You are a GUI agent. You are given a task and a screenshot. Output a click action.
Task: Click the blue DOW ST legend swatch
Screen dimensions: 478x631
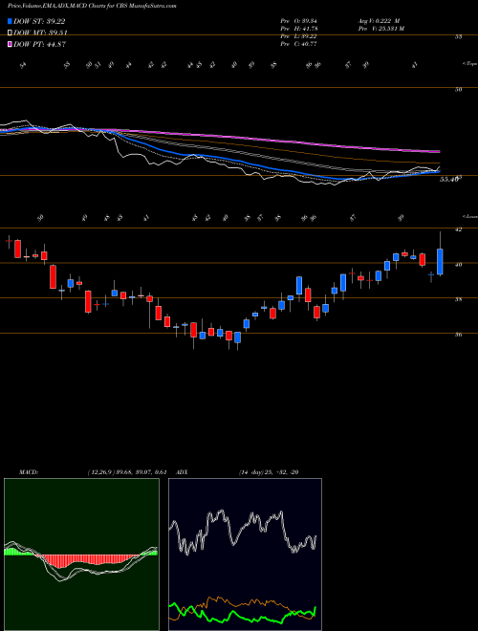pyautogui.click(x=10, y=21)
